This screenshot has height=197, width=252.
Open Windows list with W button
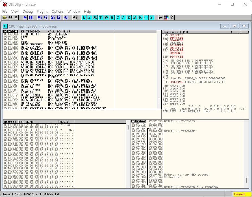107,17
